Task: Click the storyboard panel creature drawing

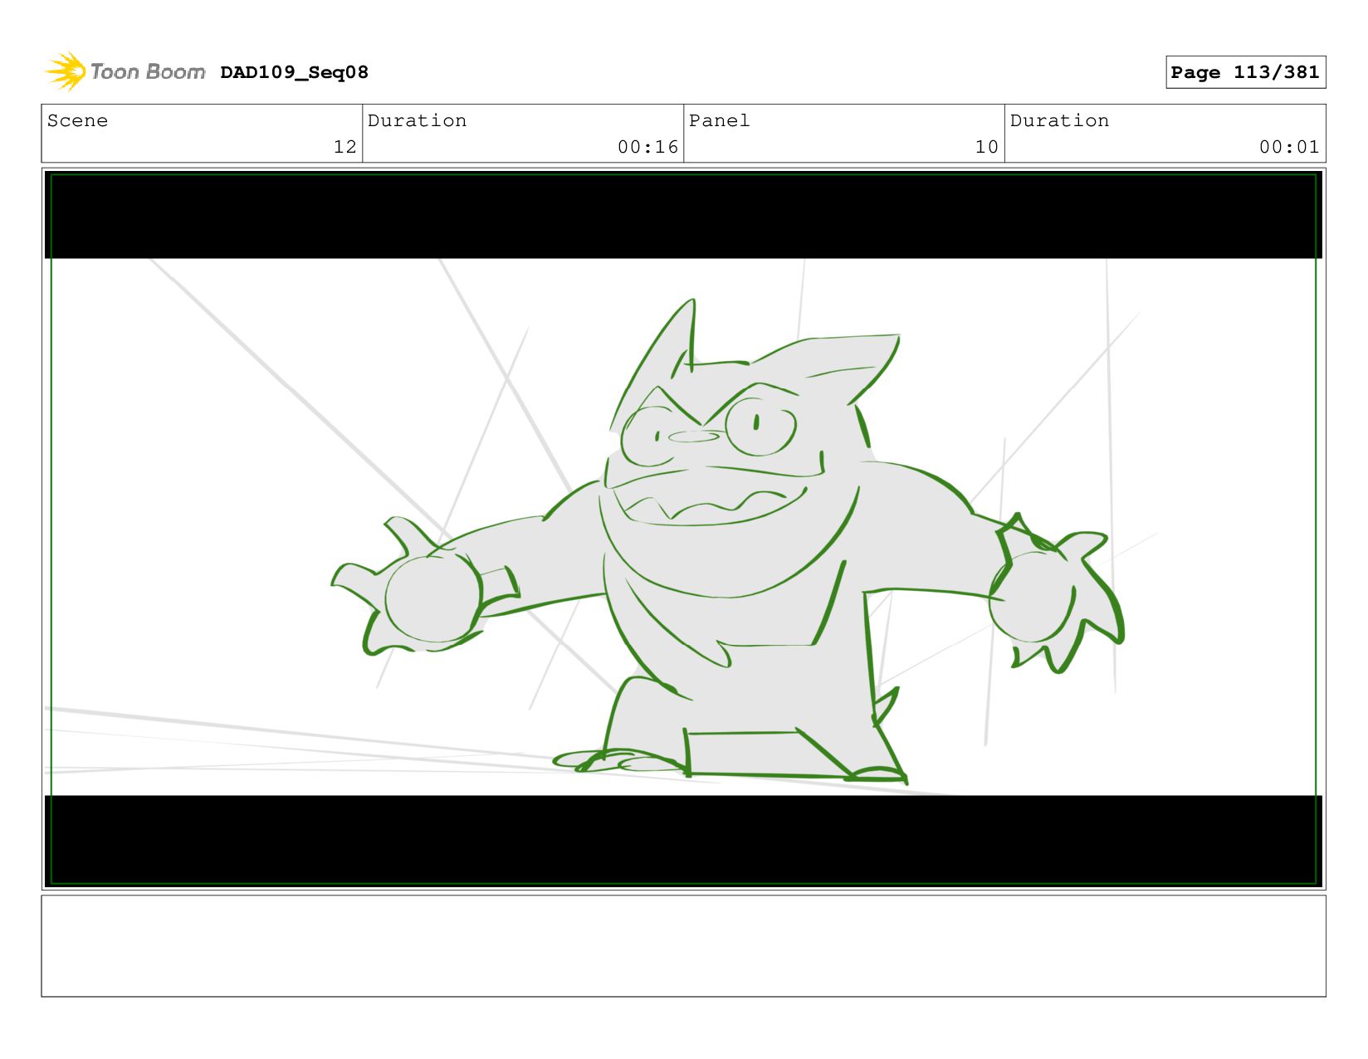Action: [x=727, y=544]
